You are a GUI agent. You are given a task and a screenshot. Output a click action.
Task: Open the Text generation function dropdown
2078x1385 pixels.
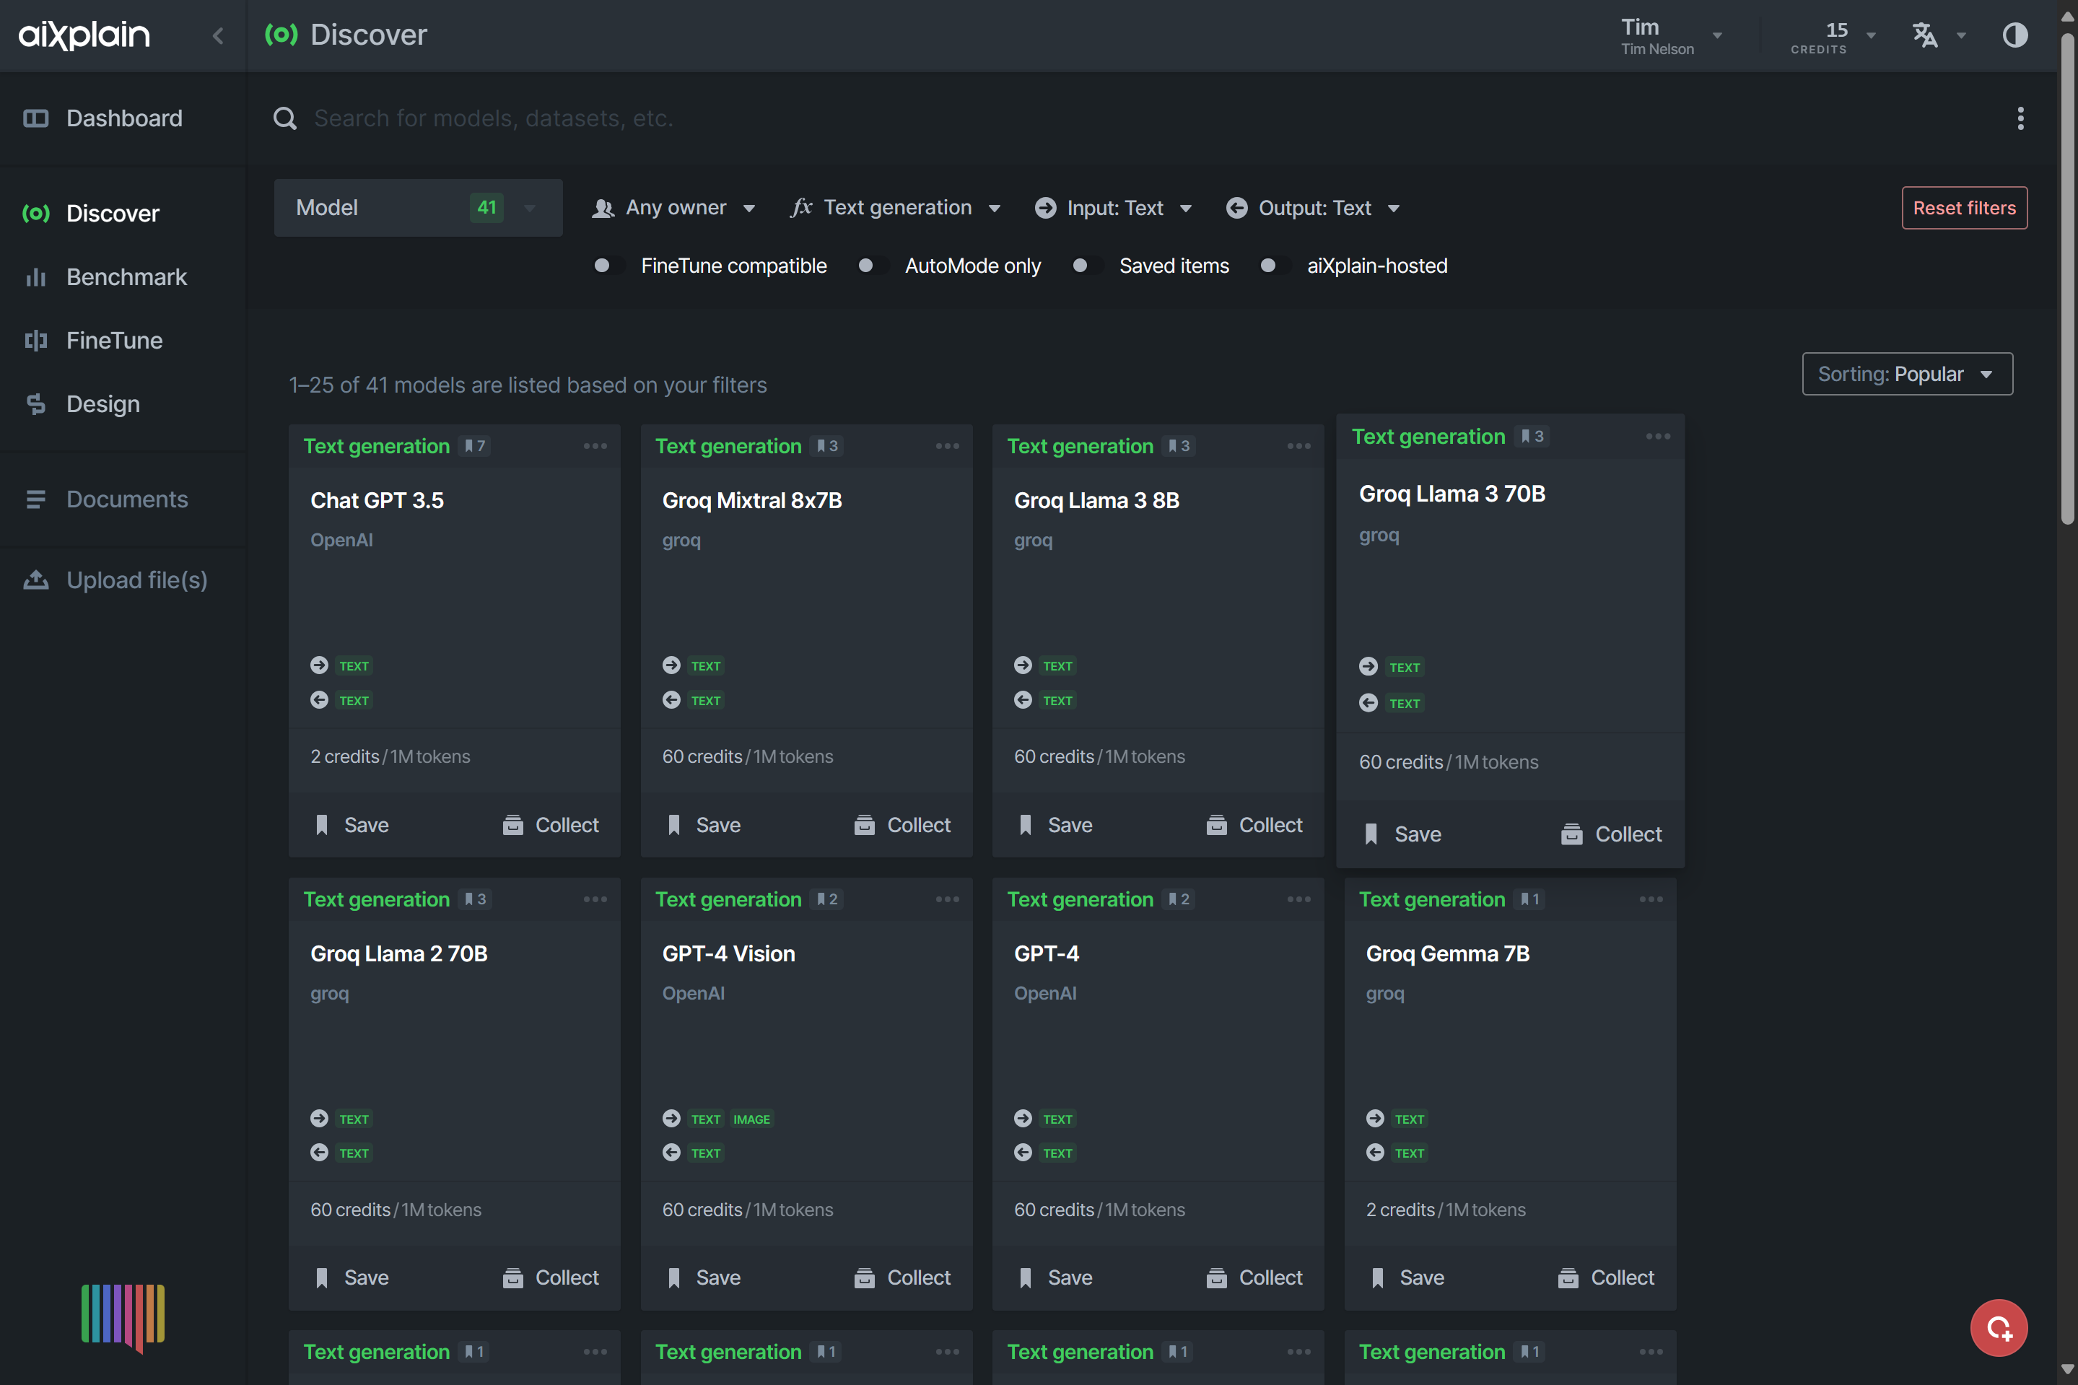click(896, 208)
